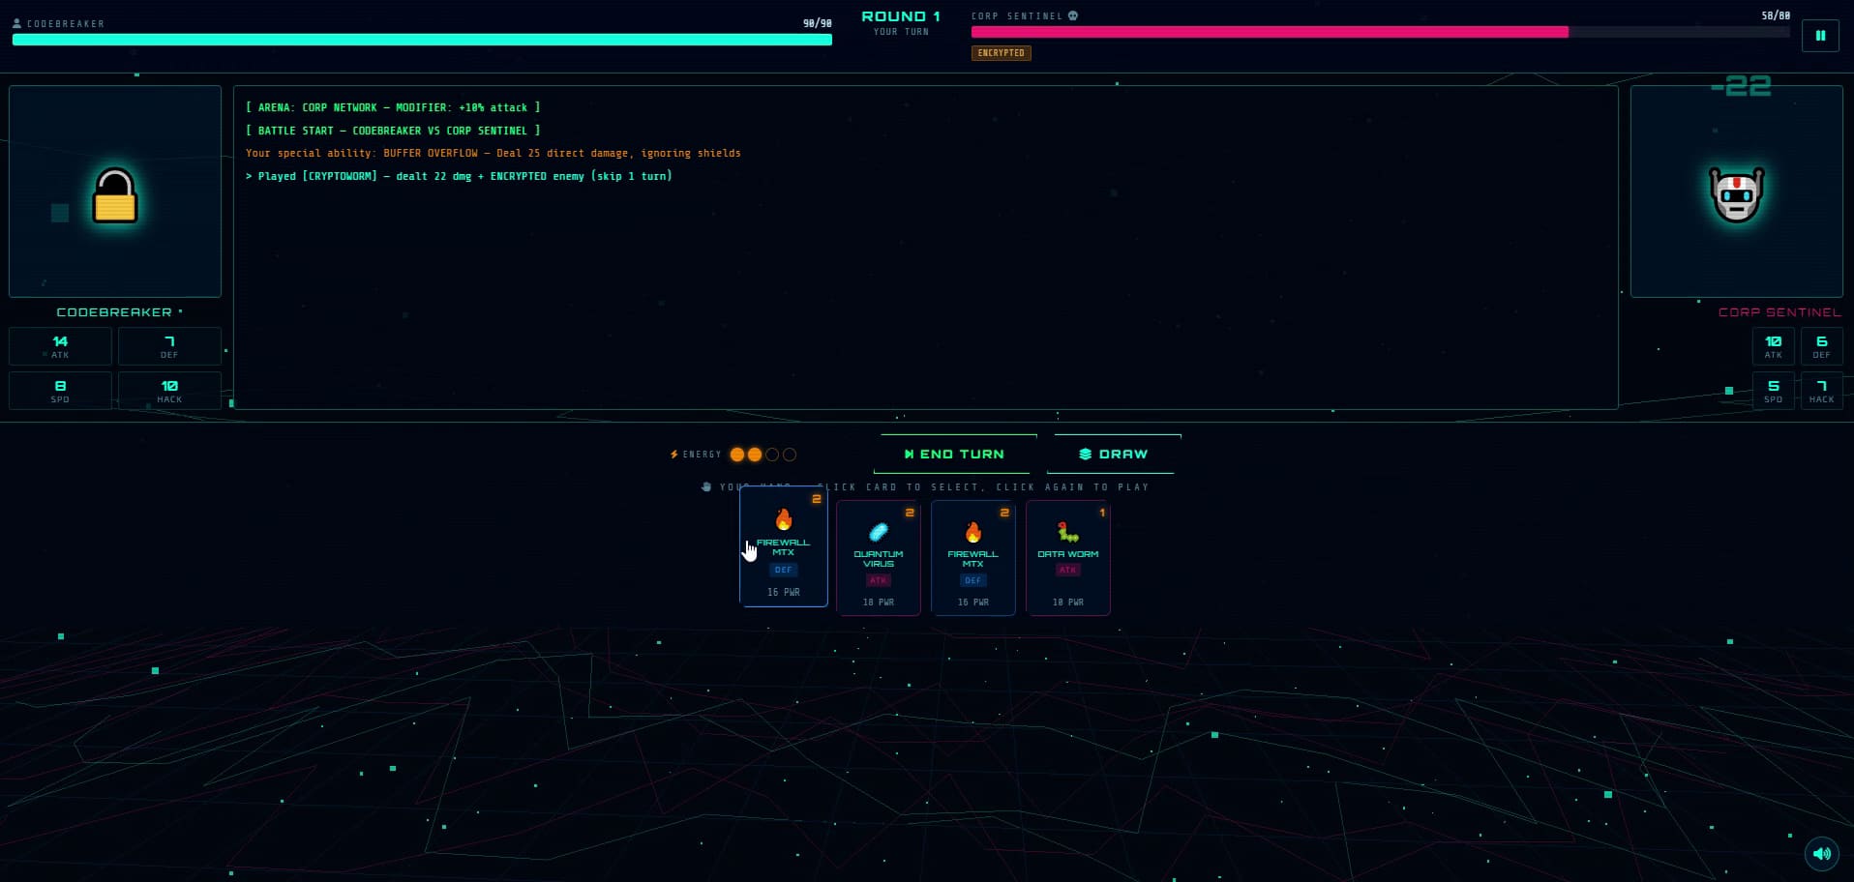Click the user icon beside CODEBREAKER label
The width and height of the screenshot is (1854, 882).
coord(16,23)
